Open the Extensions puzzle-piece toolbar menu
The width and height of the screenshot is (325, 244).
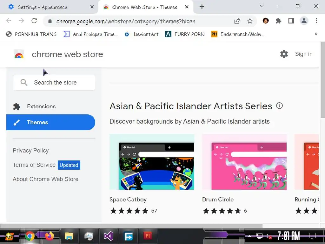(x=278, y=21)
